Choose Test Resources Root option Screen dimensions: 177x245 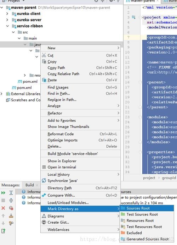point(147,227)
